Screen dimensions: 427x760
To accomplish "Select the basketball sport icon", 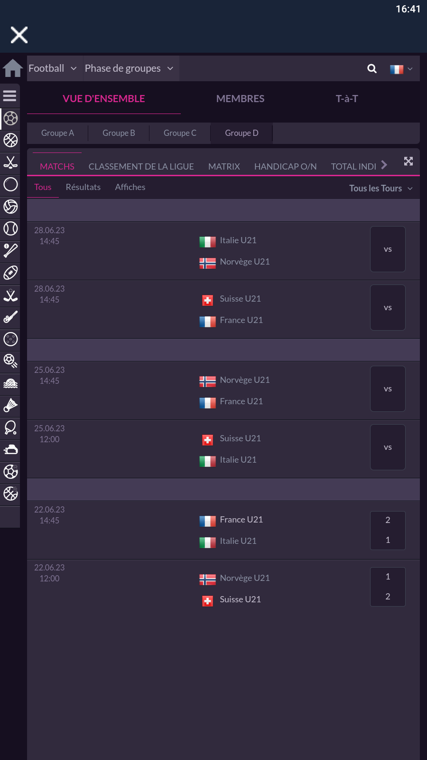I will [x=10, y=140].
